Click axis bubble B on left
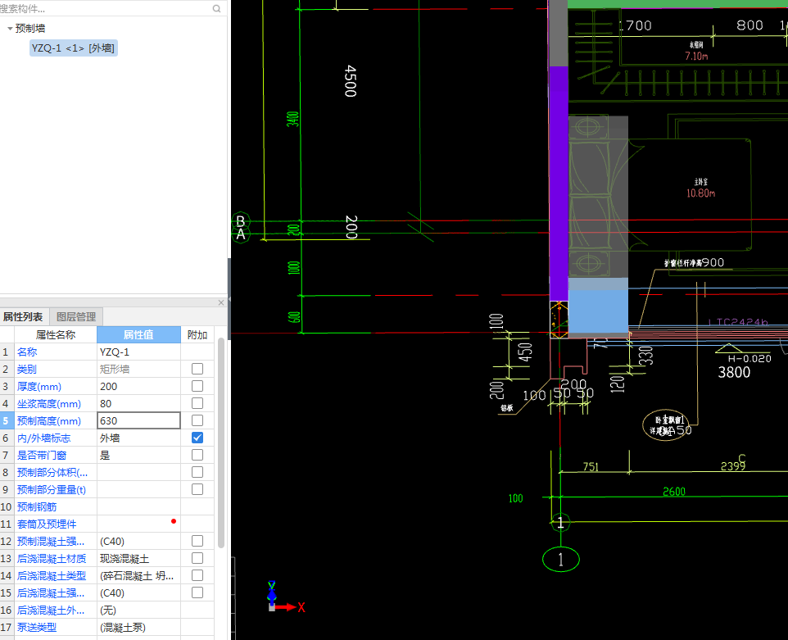Screen dimensions: 788x640 pos(241,220)
